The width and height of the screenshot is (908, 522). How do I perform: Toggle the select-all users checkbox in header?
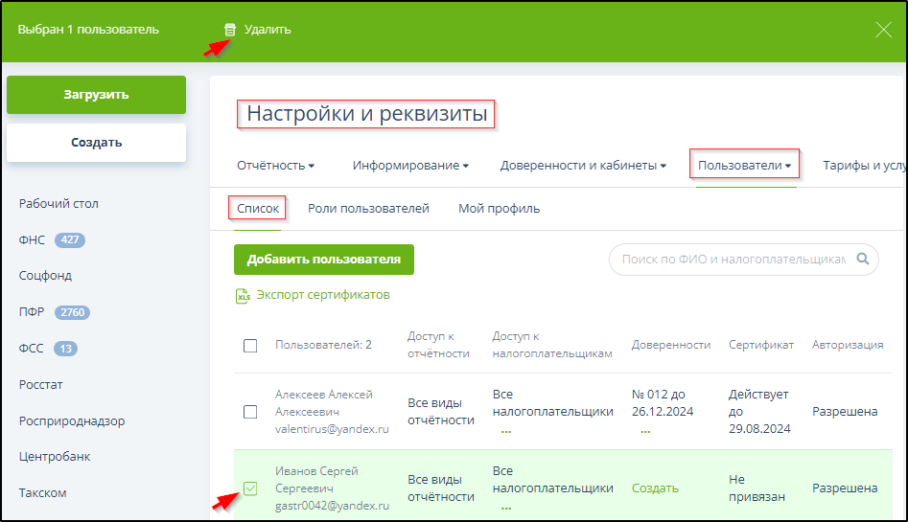coord(250,346)
